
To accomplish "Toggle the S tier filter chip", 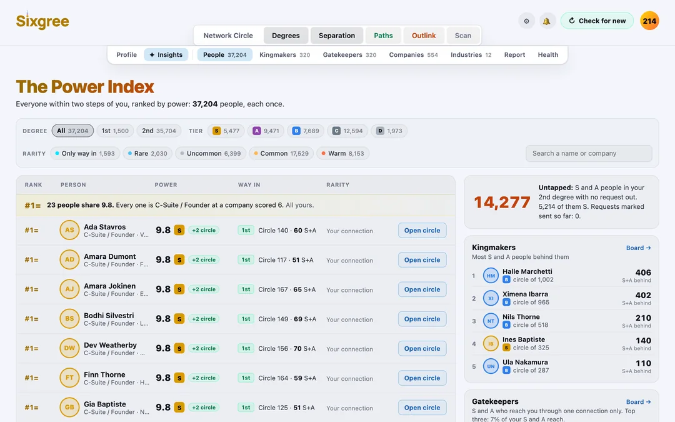I will (226, 131).
